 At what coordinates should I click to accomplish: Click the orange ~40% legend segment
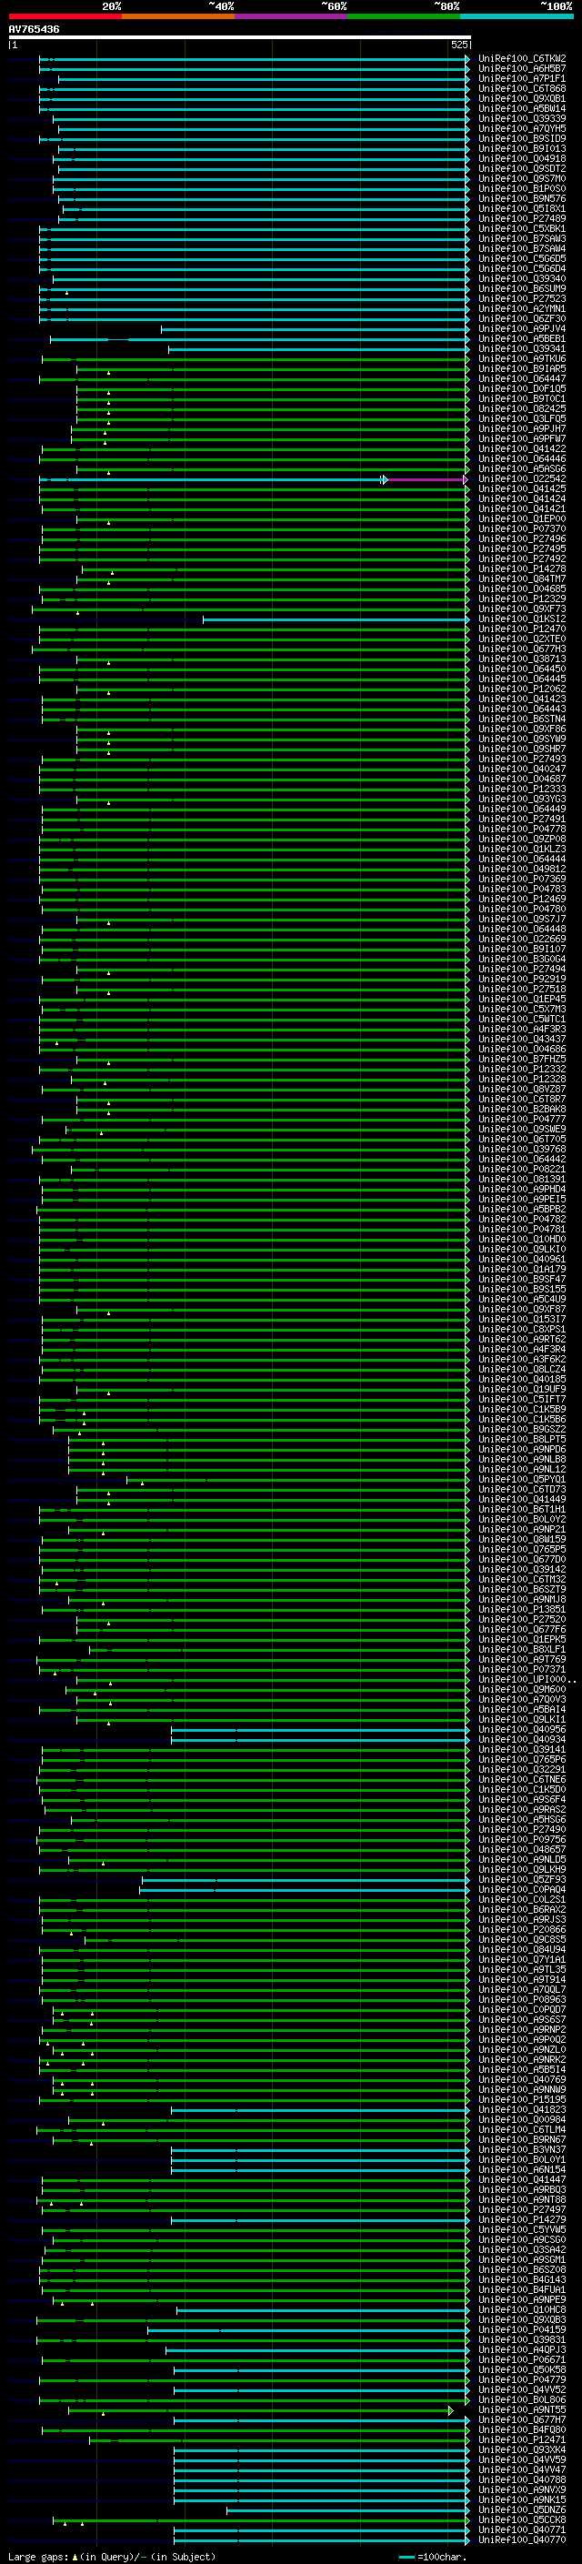coord(178,17)
